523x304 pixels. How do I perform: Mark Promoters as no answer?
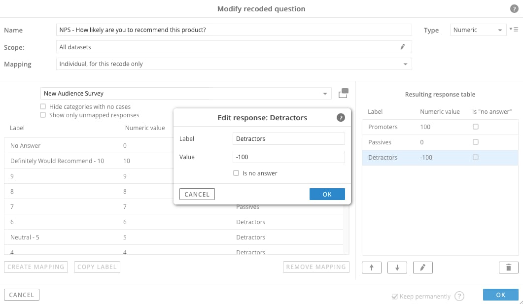tap(475, 127)
